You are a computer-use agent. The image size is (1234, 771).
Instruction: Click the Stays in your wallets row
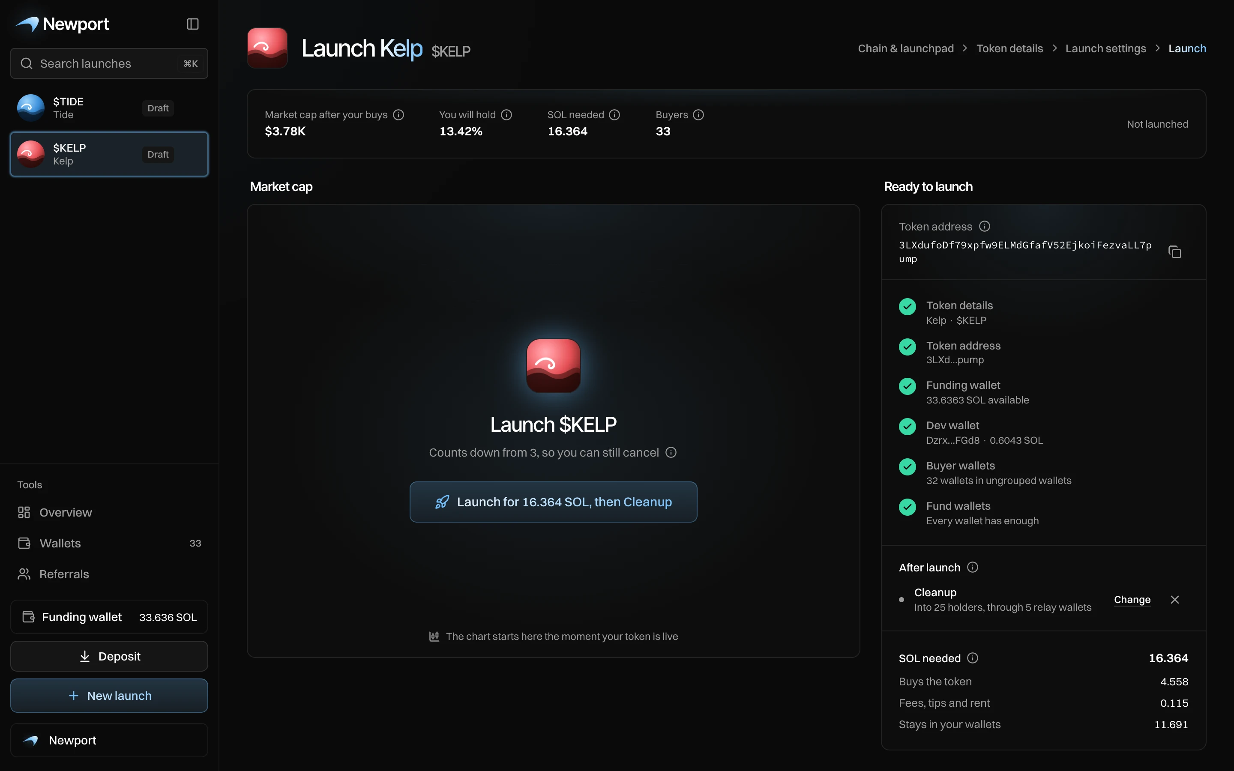tap(1043, 725)
